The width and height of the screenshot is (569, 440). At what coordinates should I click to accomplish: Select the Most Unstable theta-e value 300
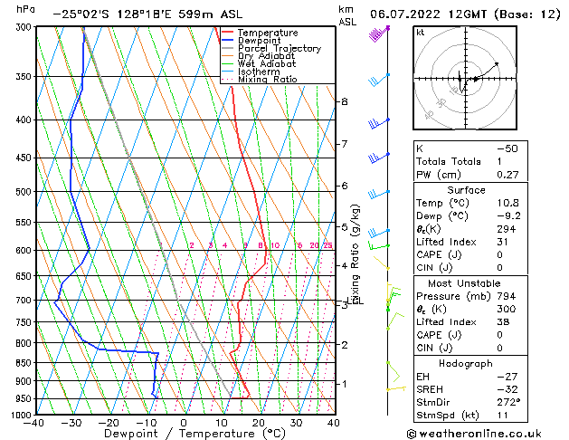coord(507,309)
